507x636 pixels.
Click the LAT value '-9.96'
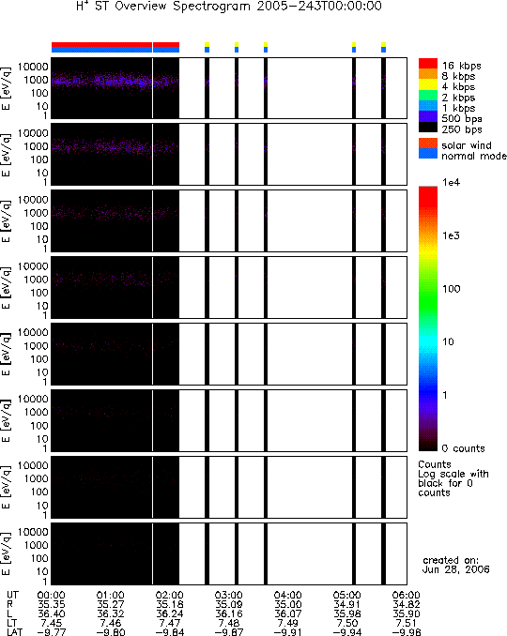(x=407, y=632)
